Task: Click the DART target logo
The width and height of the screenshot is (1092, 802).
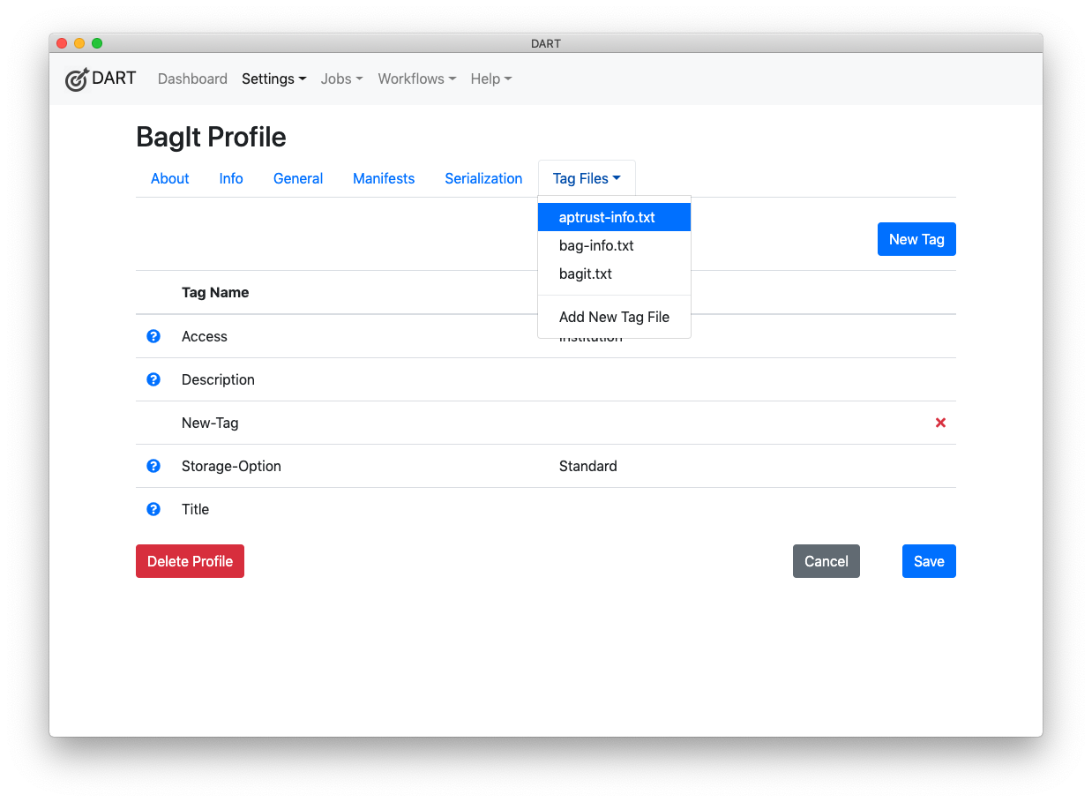Action: [x=78, y=79]
